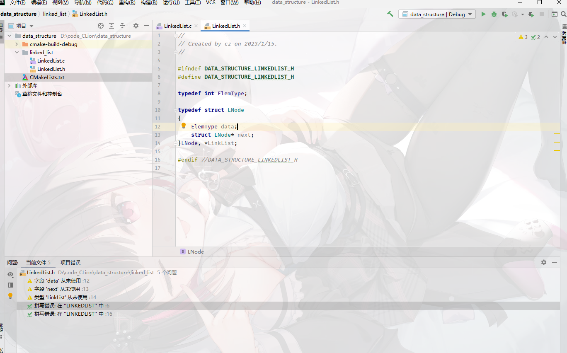Expand the cmake-build-debug folder
567x353 pixels.
pyautogui.click(x=17, y=44)
